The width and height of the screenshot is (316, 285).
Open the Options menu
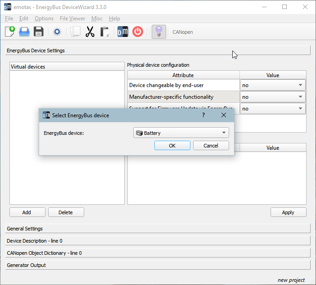click(x=44, y=18)
